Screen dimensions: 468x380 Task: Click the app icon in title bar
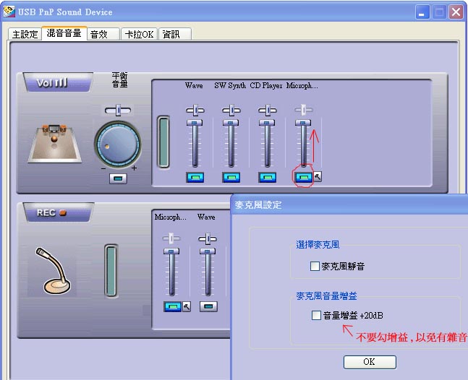pos(9,12)
